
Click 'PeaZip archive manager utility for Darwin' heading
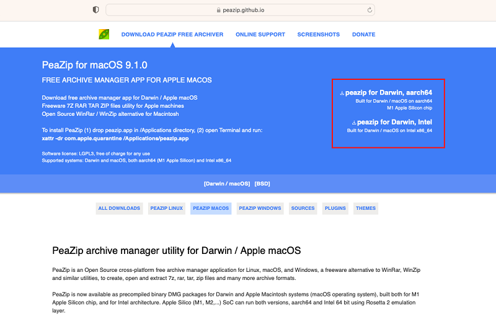[177, 251]
